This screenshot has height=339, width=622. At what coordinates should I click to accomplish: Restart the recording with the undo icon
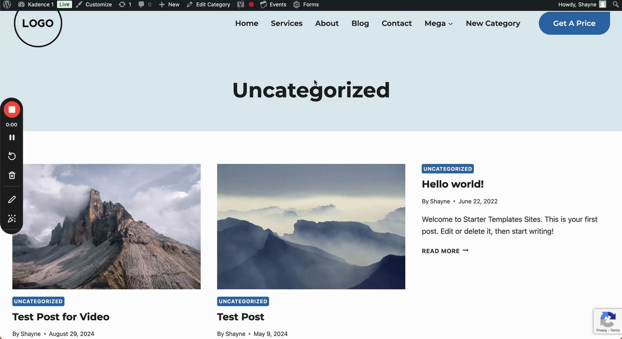pos(12,156)
